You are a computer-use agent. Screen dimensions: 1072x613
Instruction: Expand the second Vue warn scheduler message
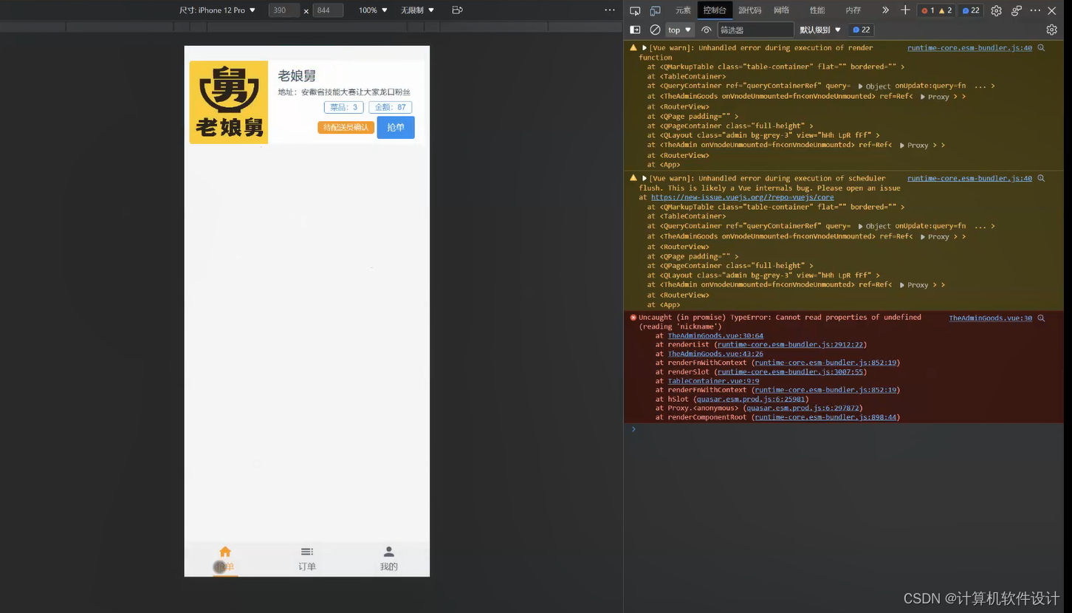coord(645,179)
